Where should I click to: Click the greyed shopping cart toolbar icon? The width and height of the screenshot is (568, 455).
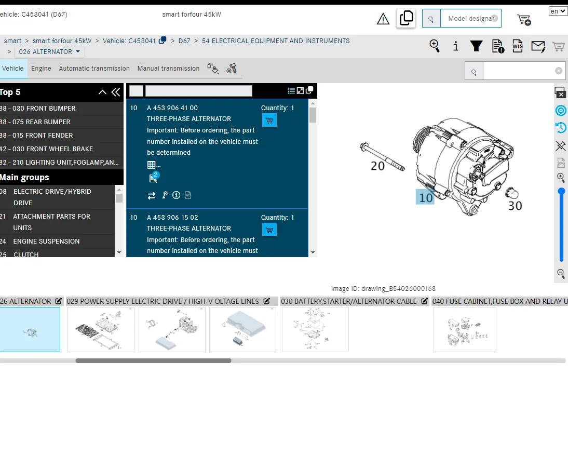pos(558,46)
